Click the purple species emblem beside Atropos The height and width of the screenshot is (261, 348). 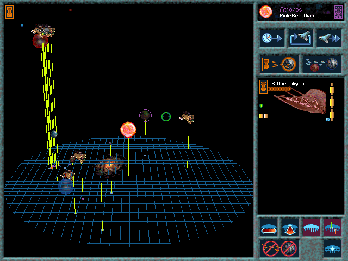click(338, 12)
